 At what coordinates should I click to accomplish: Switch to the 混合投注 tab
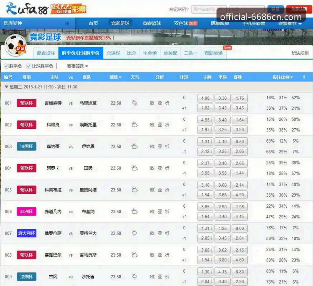(46, 53)
